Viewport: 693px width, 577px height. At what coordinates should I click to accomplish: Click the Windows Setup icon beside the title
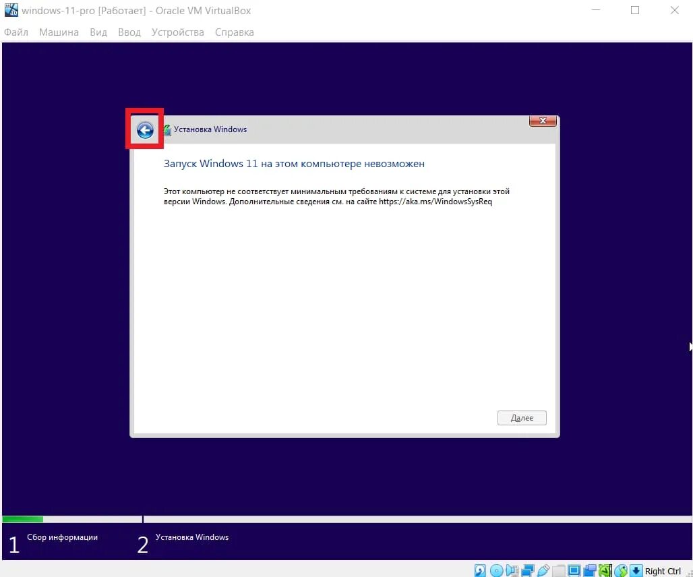[x=167, y=129]
